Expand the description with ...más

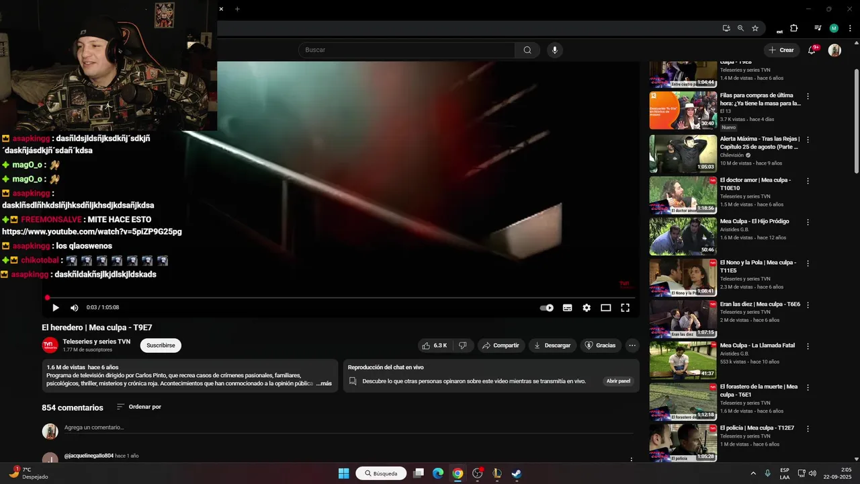click(324, 383)
